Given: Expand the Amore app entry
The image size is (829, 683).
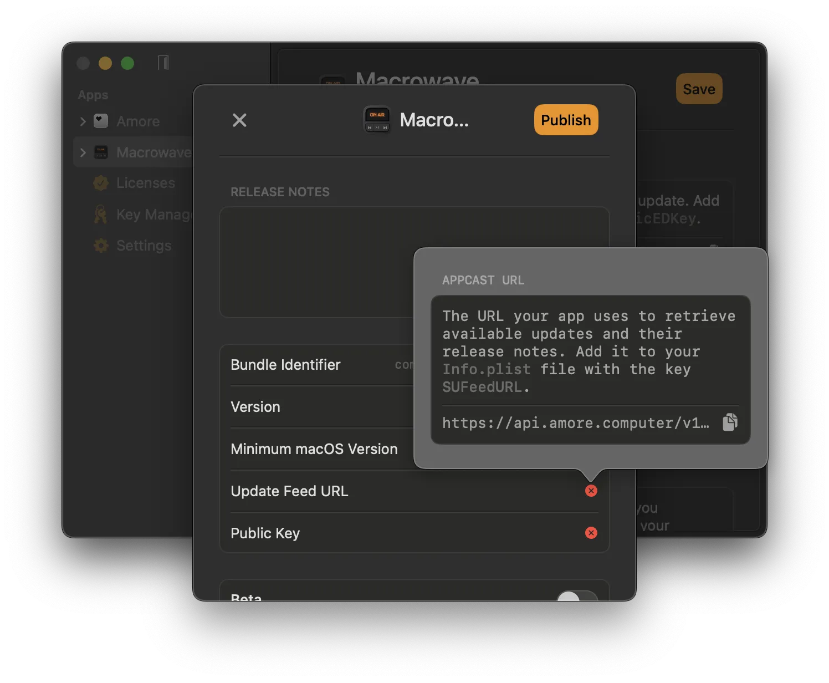Looking at the screenshot, I should click(82, 121).
